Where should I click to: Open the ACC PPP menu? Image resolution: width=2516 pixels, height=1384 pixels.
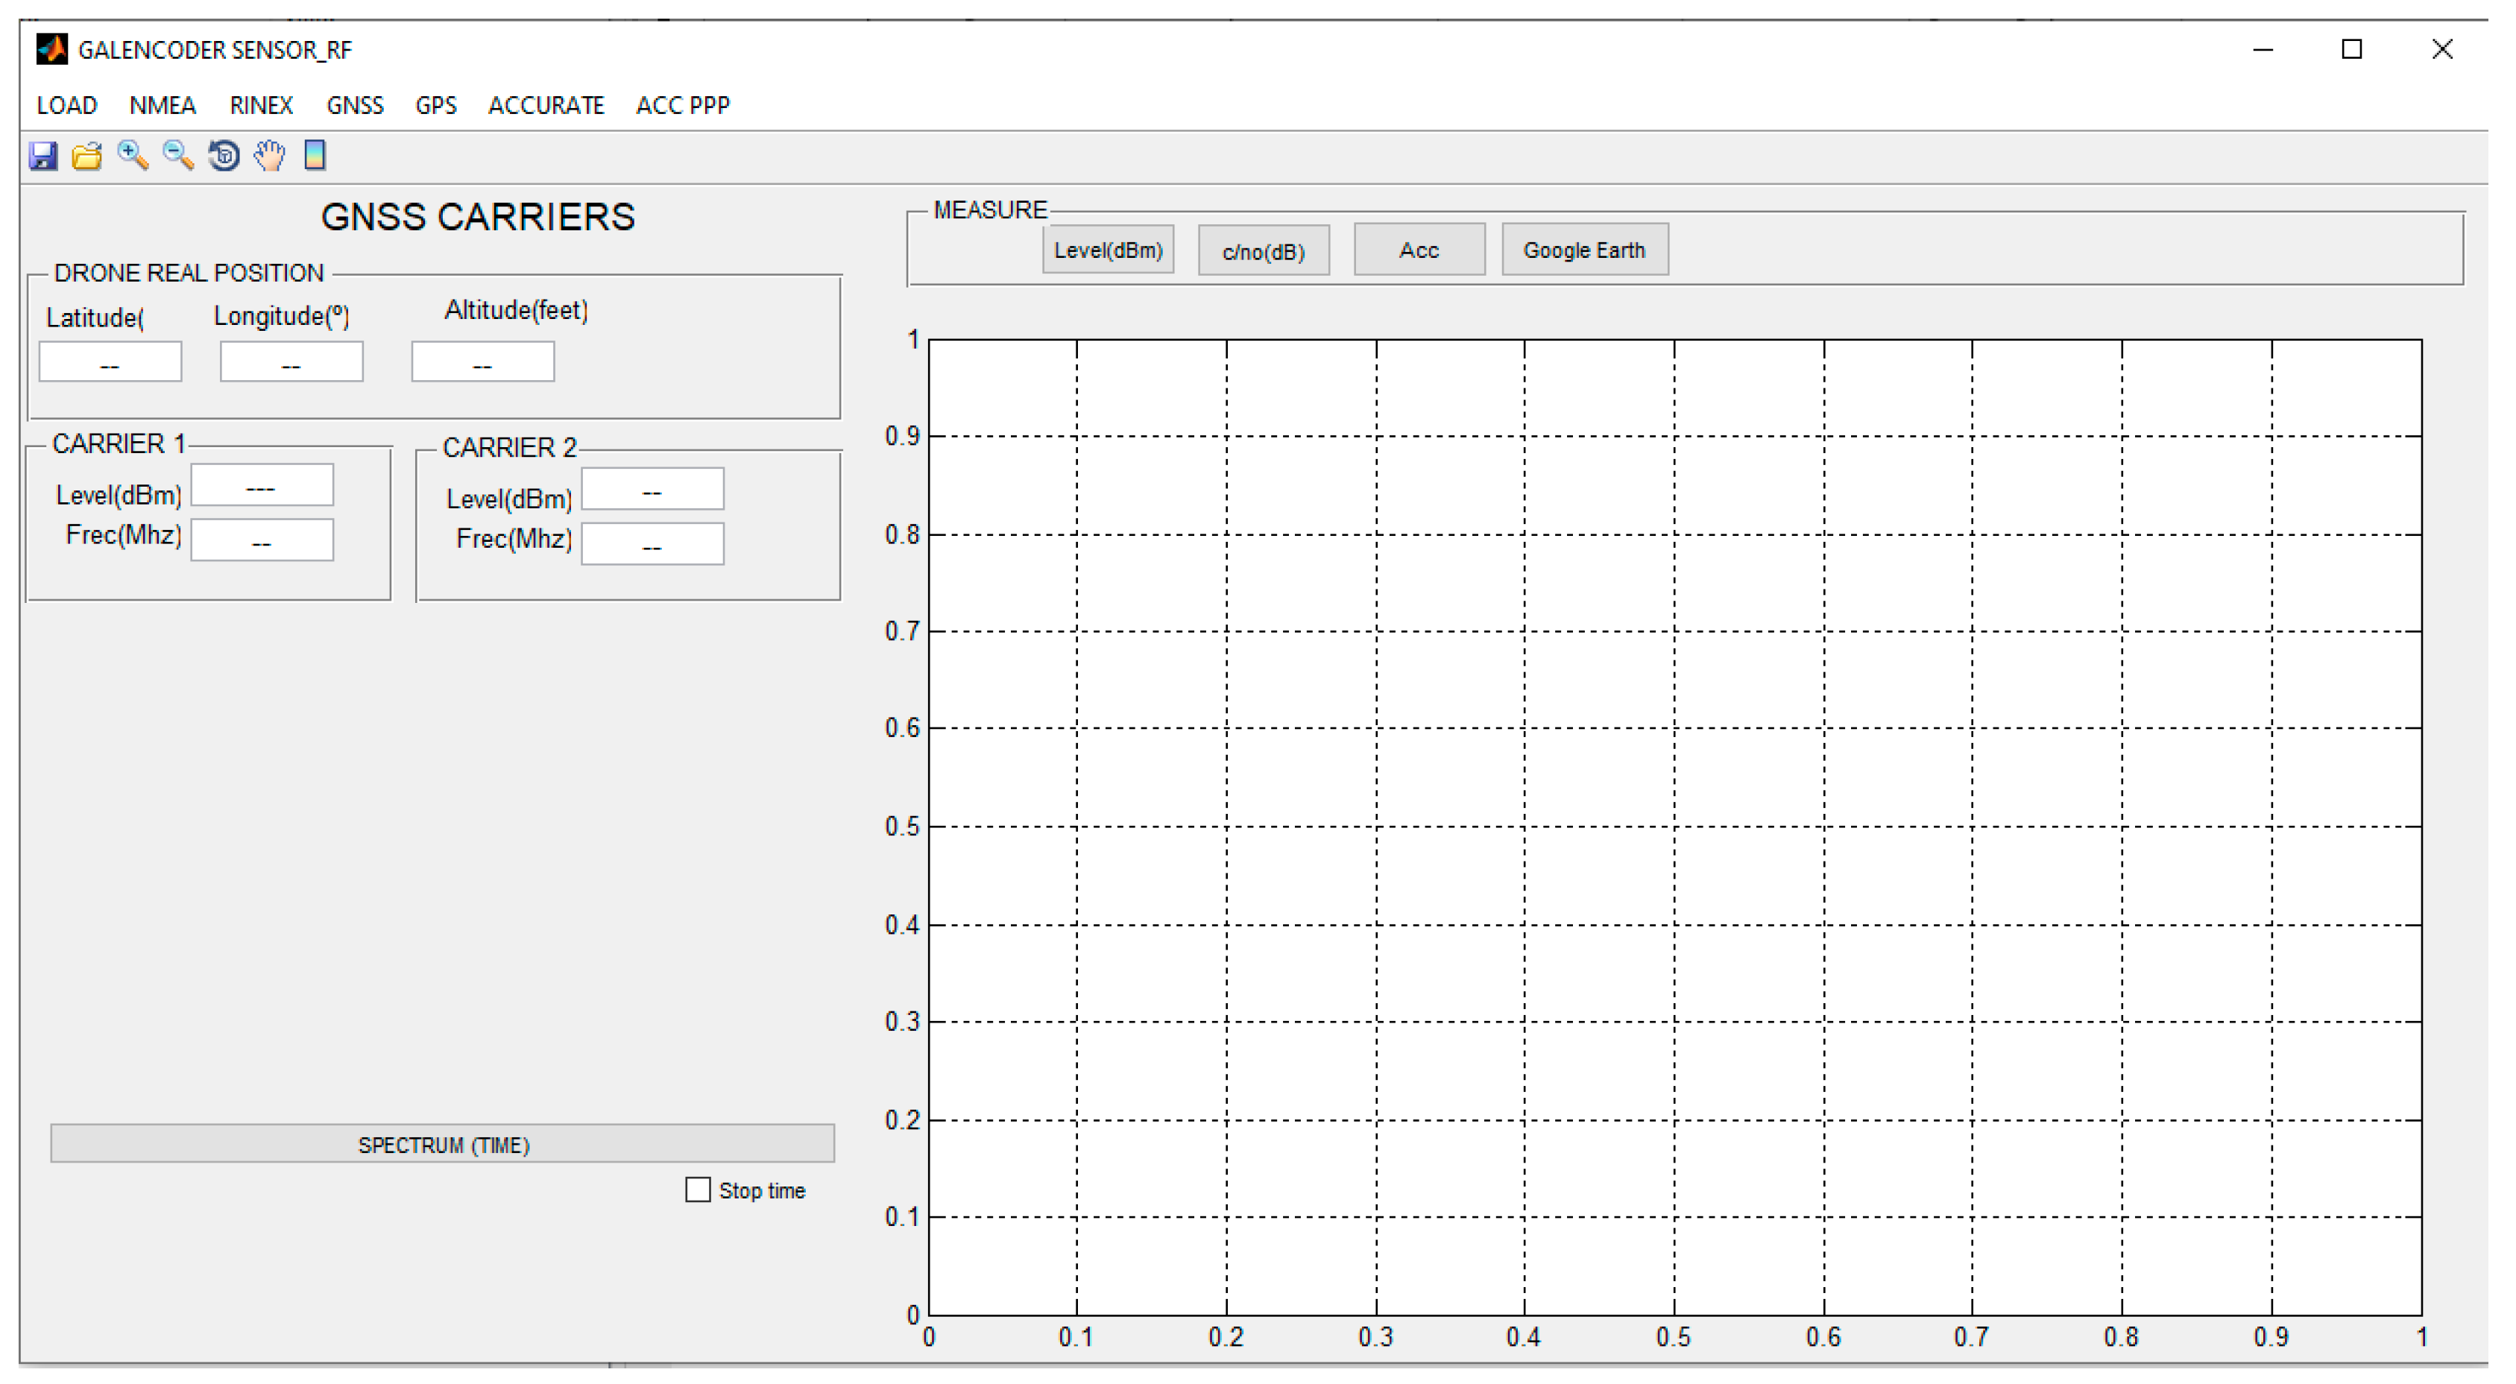click(x=681, y=106)
